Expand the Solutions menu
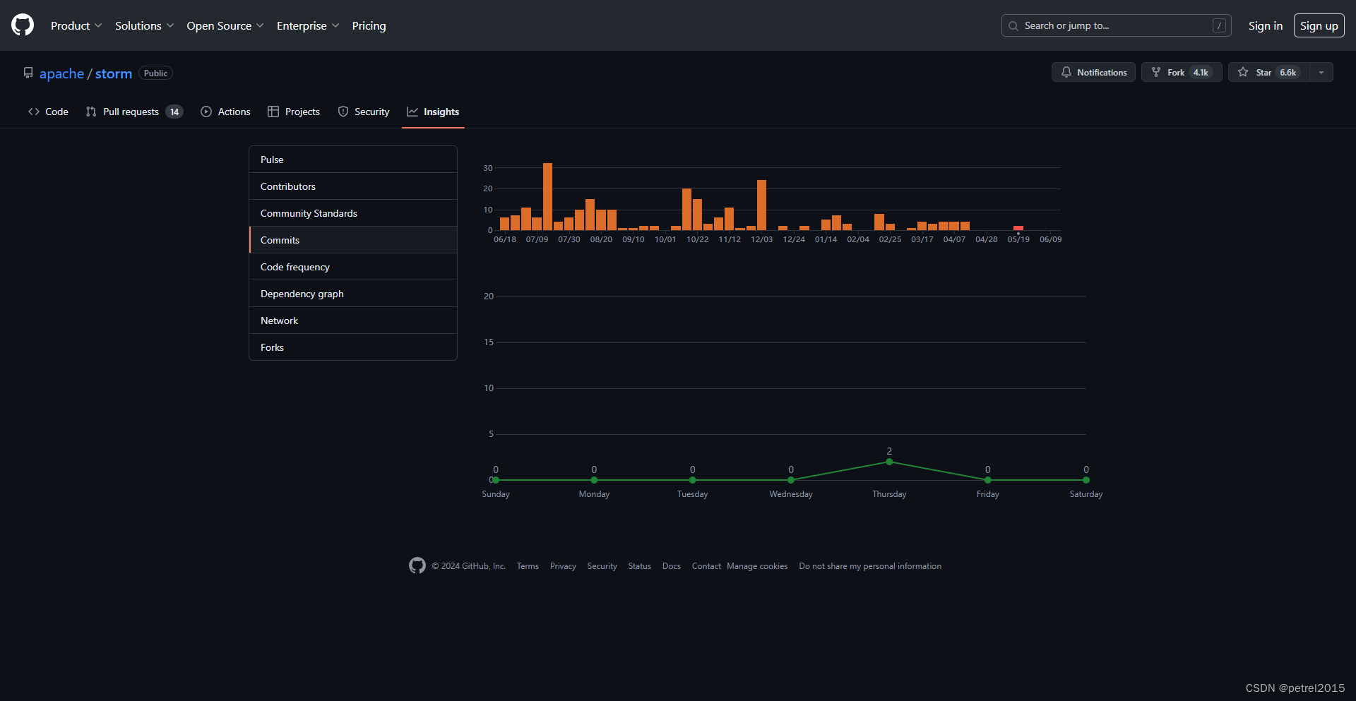 [144, 25]
